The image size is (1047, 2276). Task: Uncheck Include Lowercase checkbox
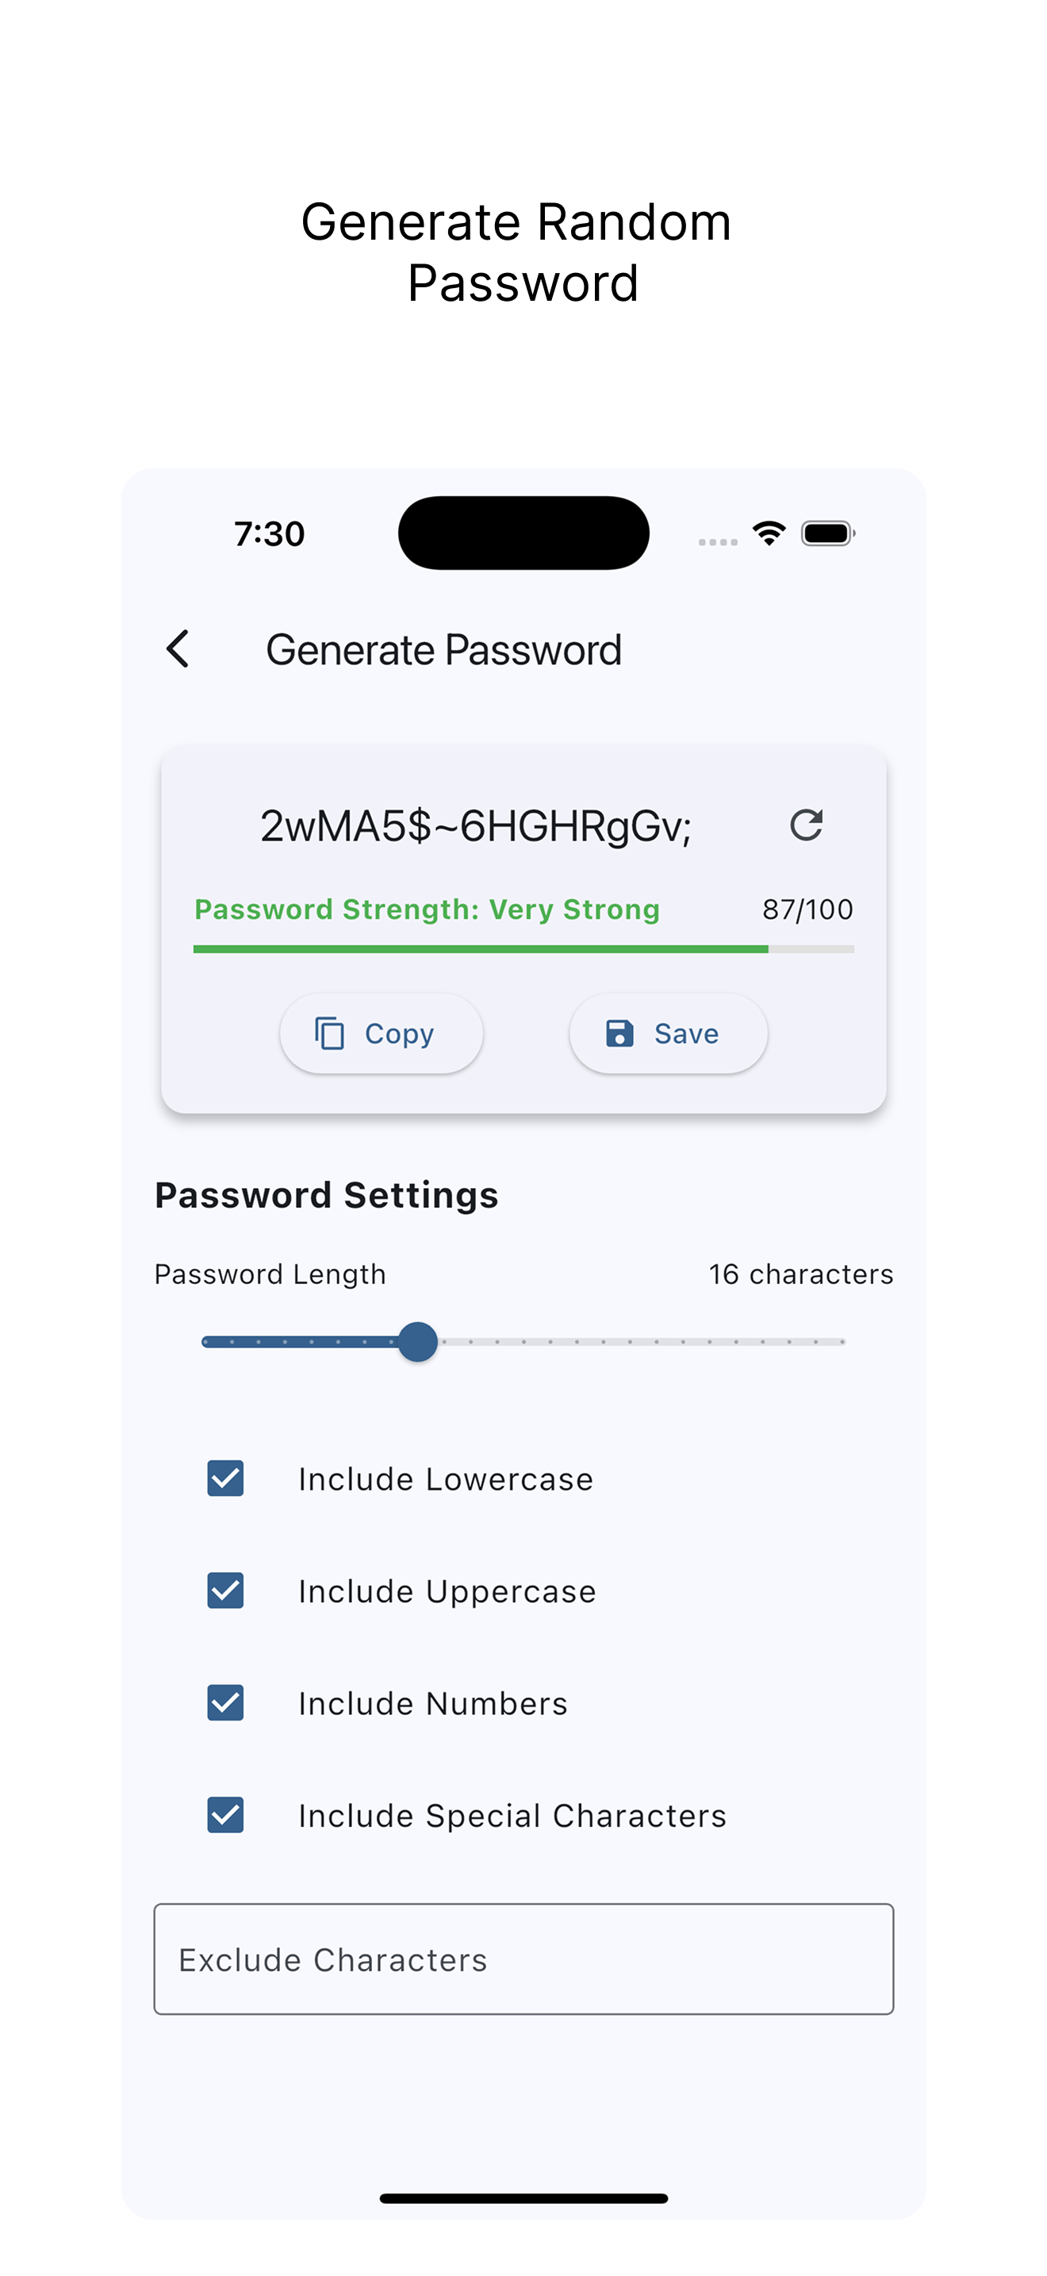coord(225,1478)
